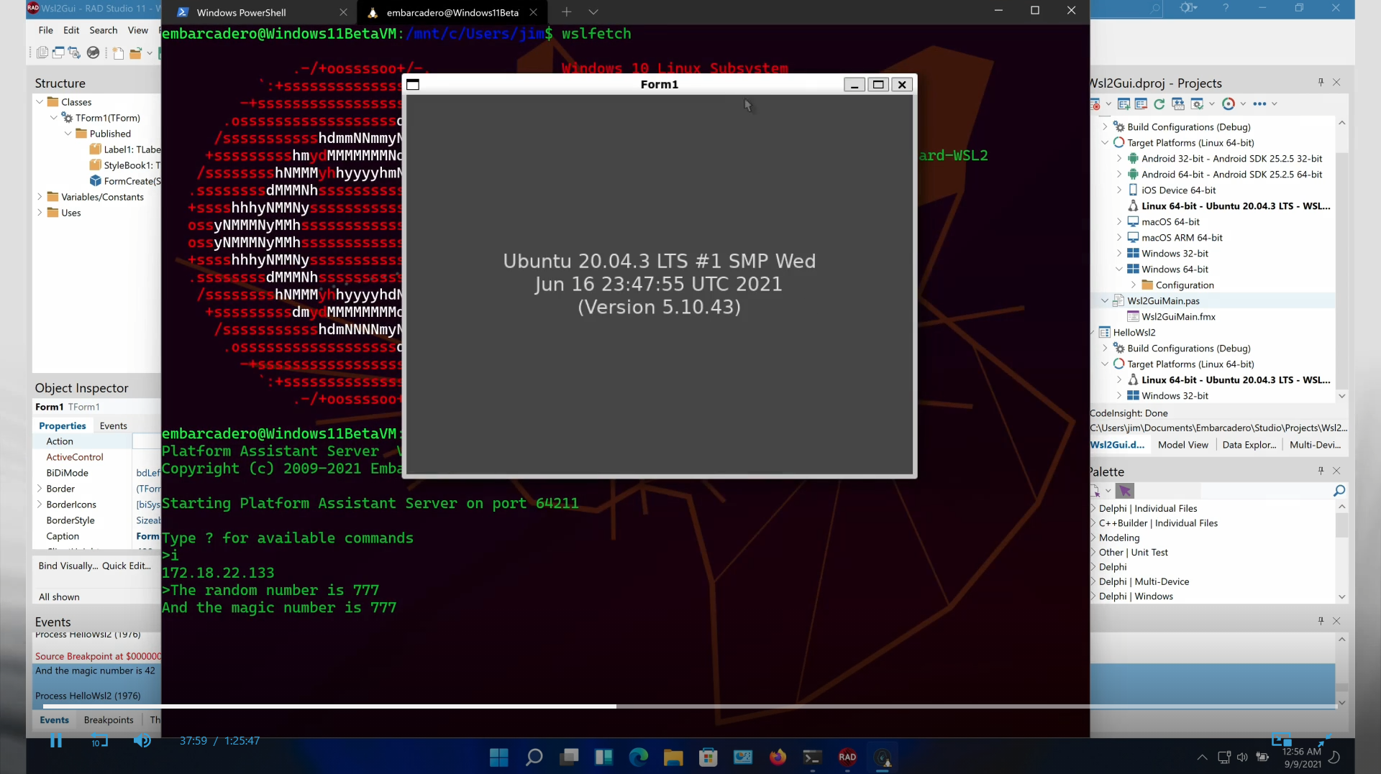Click the Palette search magnifier icon
The width and height of the screenshot is (1381, 774).
point(1339,491)
